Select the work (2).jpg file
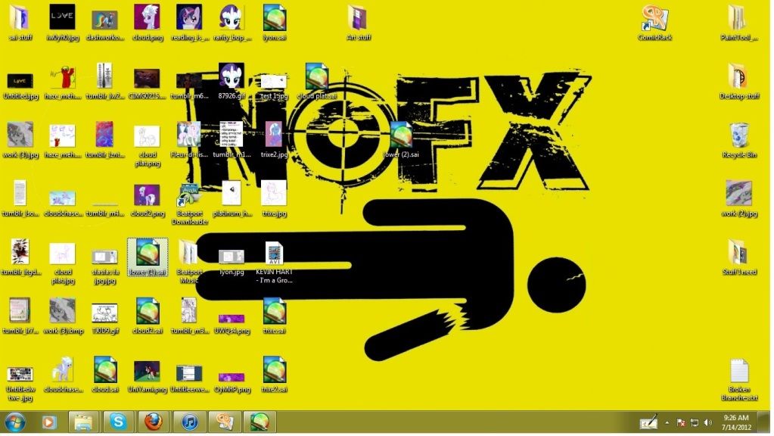Image resolution: width=774 pixels, height=436 pixels. 739,199
